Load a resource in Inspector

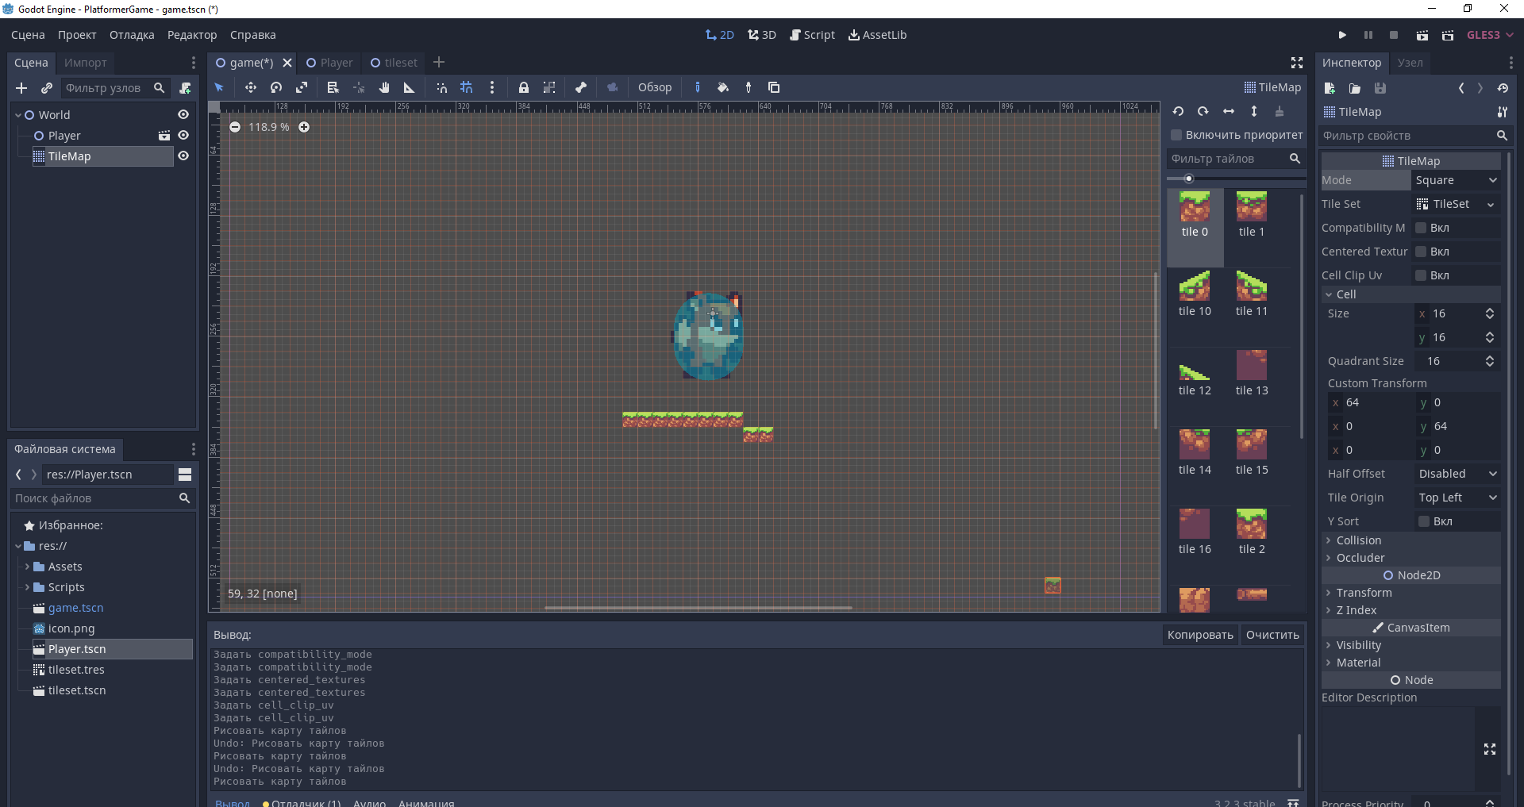tap(1355, 88)
